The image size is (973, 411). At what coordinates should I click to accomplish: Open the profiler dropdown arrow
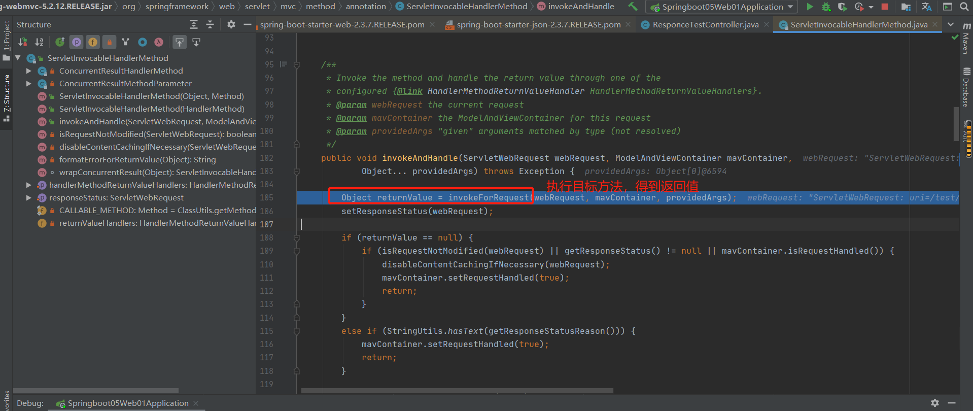871,7
